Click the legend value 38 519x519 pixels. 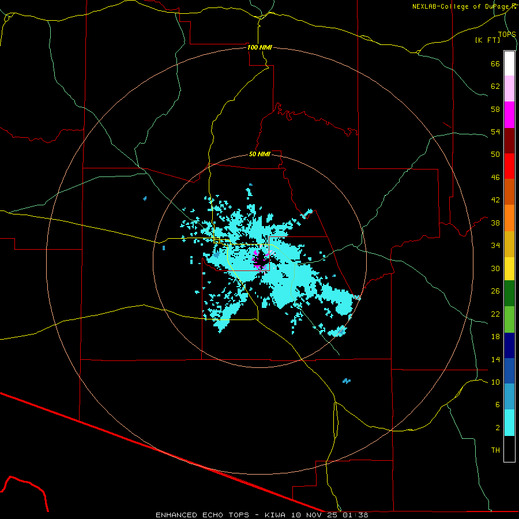[x=495, y=223]
